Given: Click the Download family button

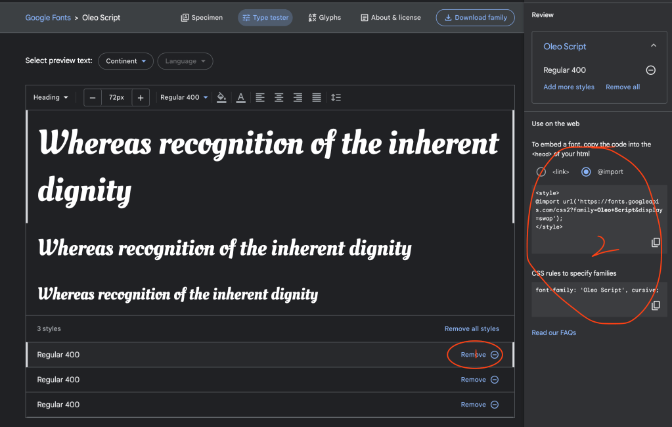Looking at the screenshot, I should point(475,18).
